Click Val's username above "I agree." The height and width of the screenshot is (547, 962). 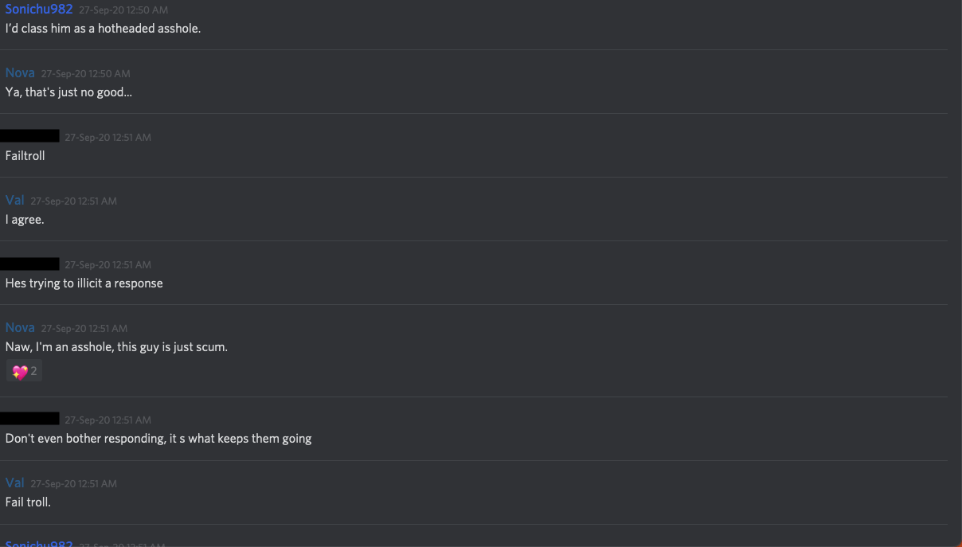point(15,201)
